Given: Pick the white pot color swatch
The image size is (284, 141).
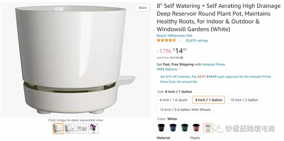Looking at the screenshot, I should [x=208, y=128].
